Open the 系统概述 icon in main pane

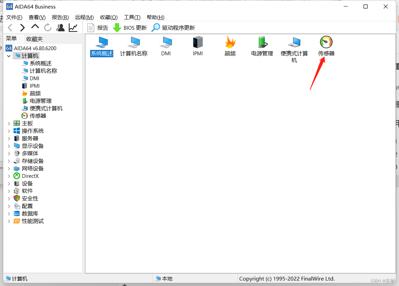[102, 46]
